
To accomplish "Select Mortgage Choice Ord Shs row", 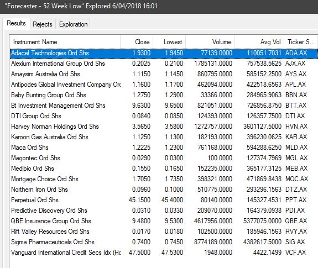I will click(x=164, y=179).
